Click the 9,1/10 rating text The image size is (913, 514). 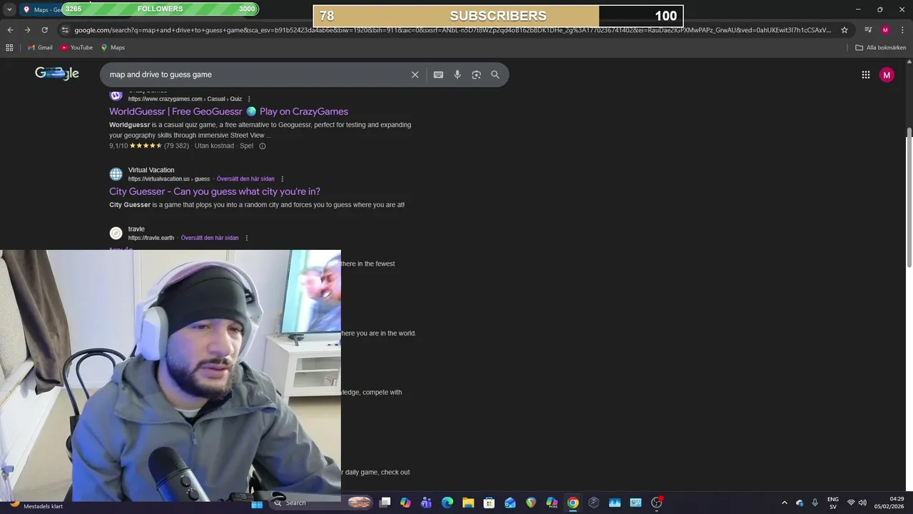click(x=118, y=146)
